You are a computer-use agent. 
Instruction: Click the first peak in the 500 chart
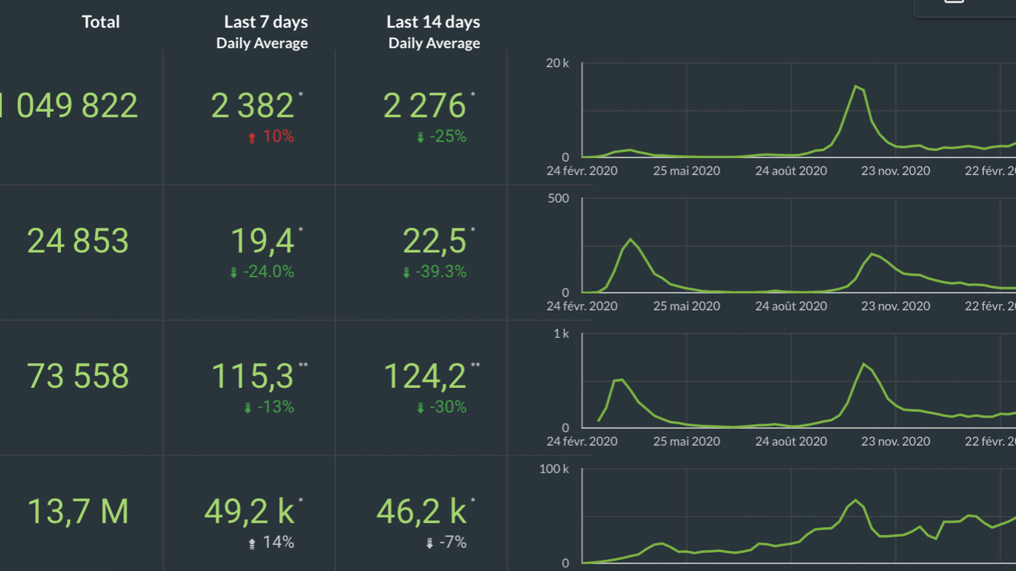pyautogui.click(x=630, y=239)
